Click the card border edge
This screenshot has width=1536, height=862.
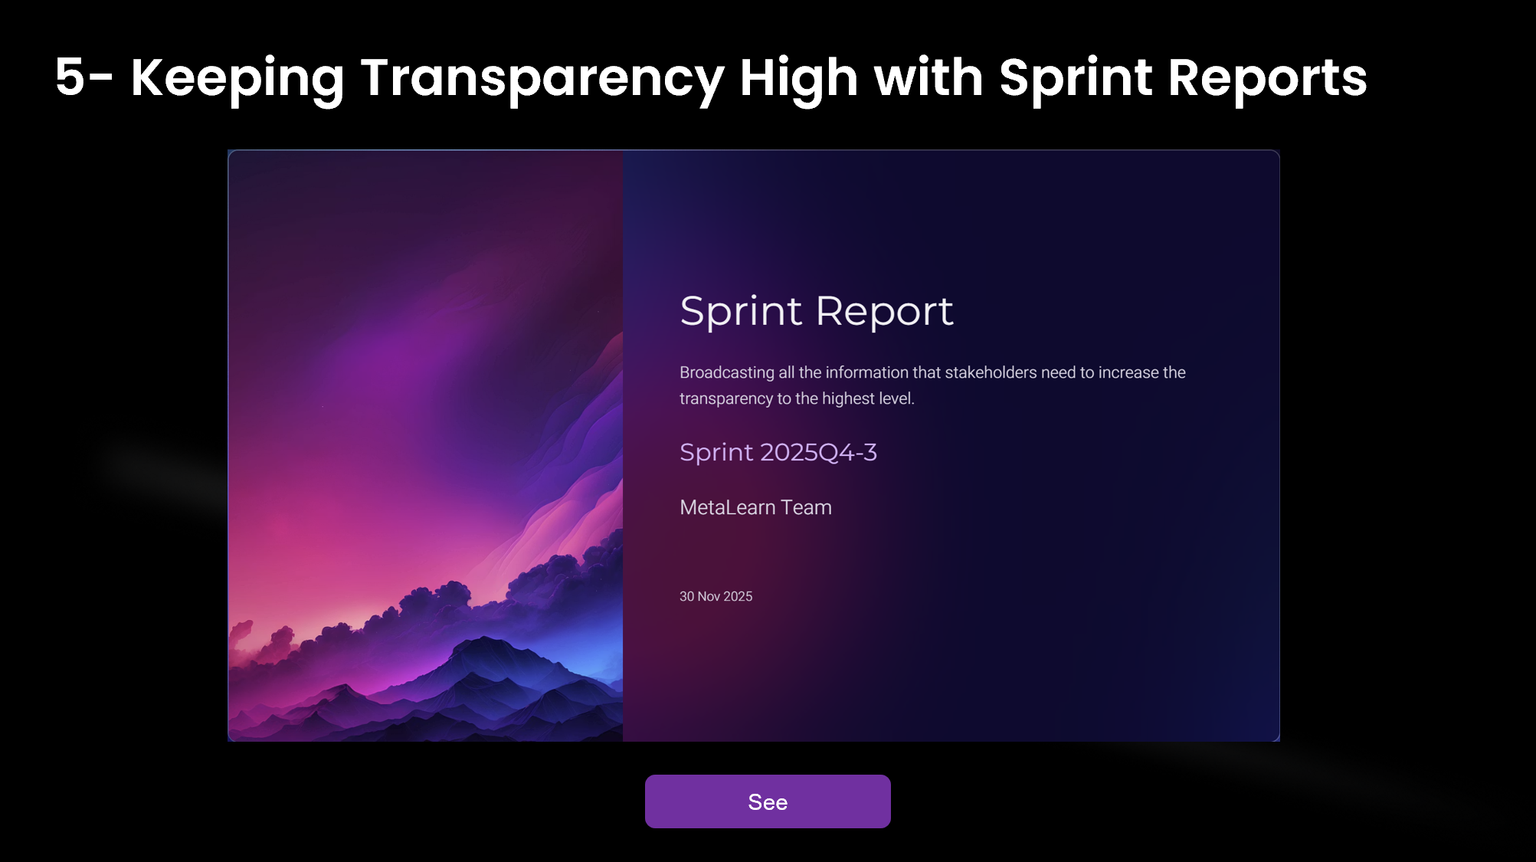pos(230,444)
